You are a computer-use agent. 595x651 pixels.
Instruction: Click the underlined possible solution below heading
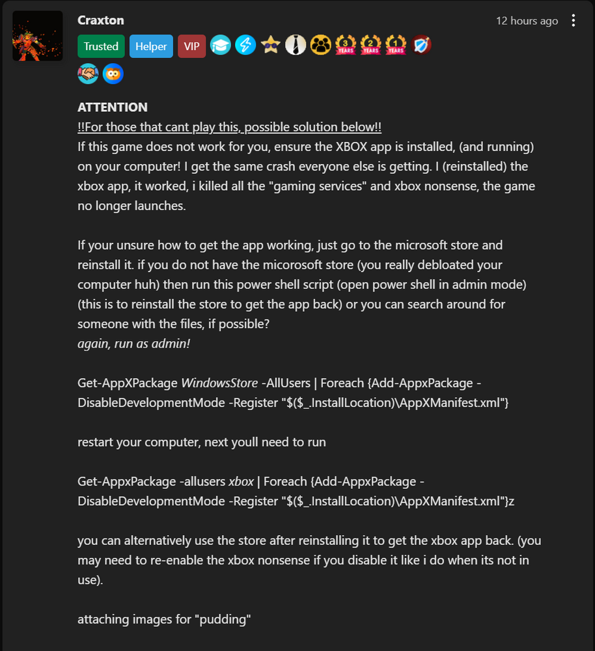click(x=229, y=127)
